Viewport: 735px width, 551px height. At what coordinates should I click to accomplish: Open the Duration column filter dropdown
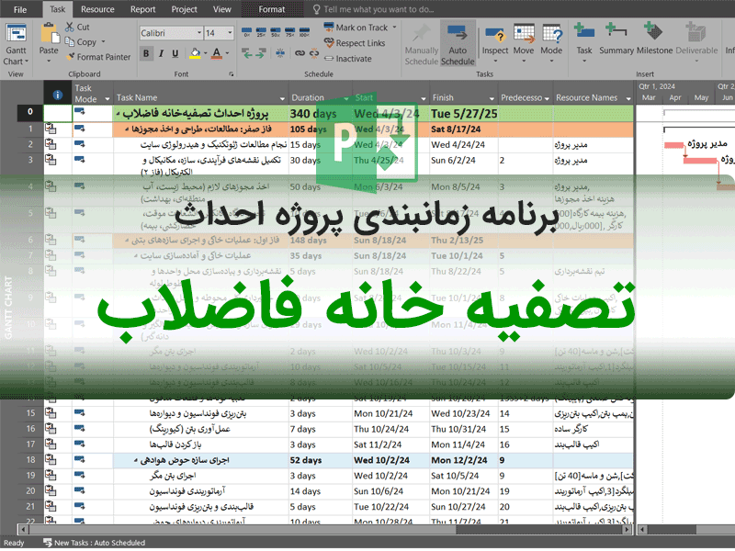pos(344,97)
